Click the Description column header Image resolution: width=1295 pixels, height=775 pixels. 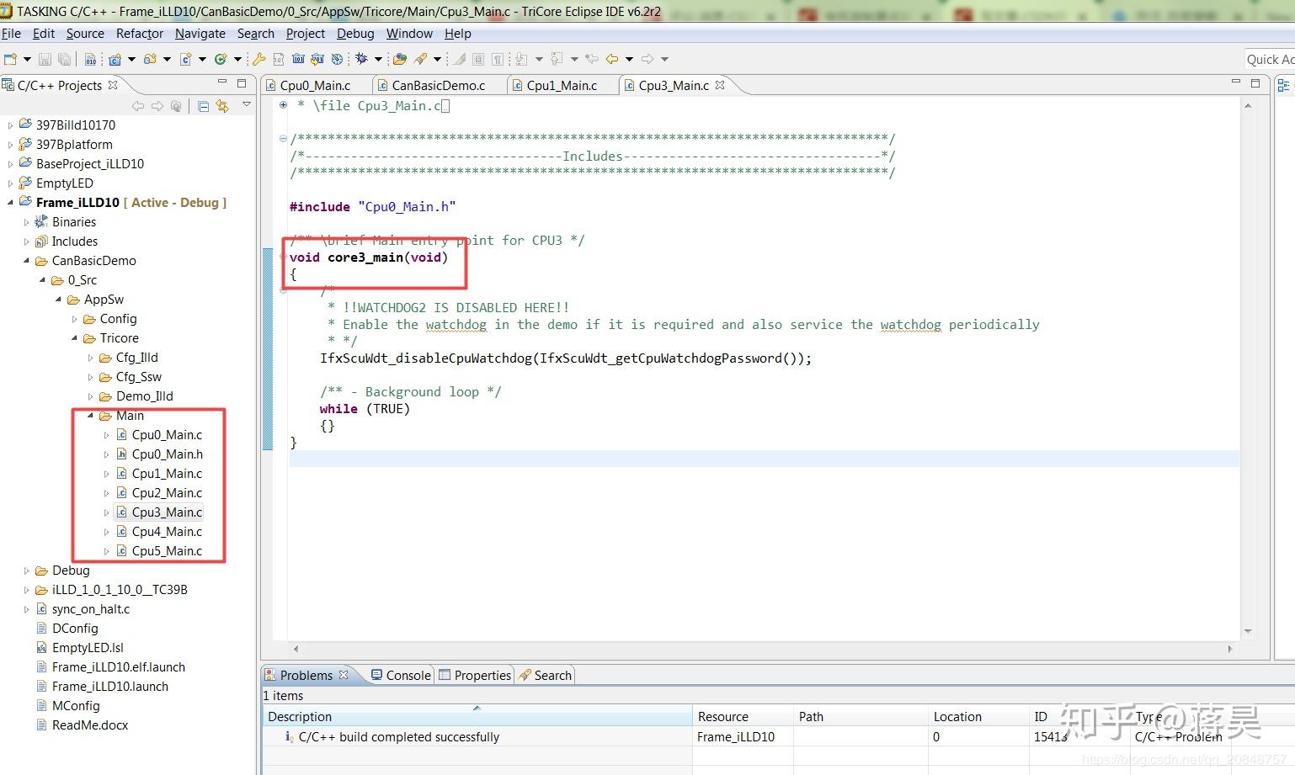coord(477,717)
